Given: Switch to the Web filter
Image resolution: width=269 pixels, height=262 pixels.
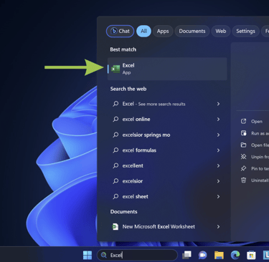Looking at the screenshot, I should tap(221, 31).
